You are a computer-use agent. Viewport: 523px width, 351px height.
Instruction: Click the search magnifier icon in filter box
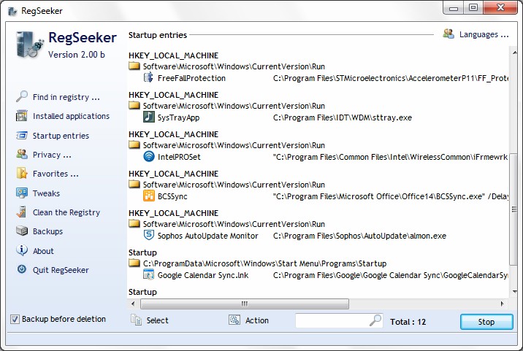pyautogui.click(x=375, y=320)
